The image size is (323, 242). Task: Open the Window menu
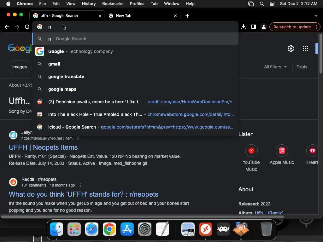[x=172, y=4]
